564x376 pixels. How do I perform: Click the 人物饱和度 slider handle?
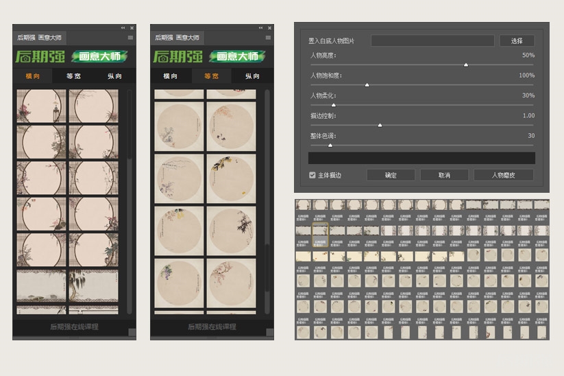pos(367,85)
